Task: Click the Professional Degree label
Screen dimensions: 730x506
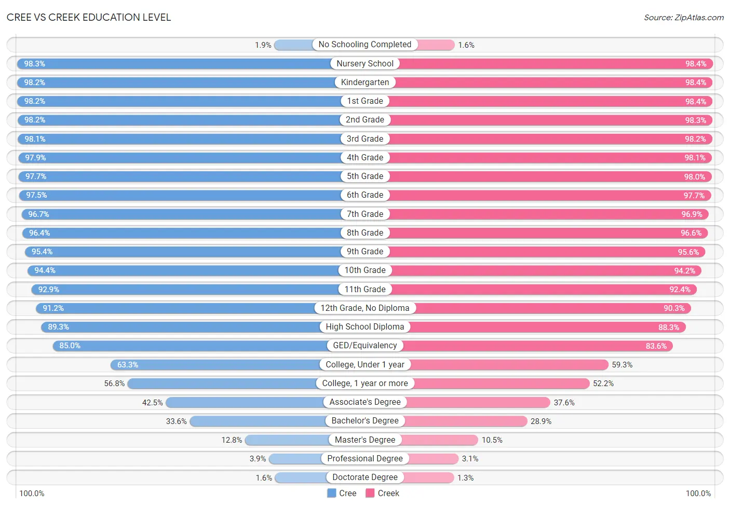Action: tap(365, 459)
